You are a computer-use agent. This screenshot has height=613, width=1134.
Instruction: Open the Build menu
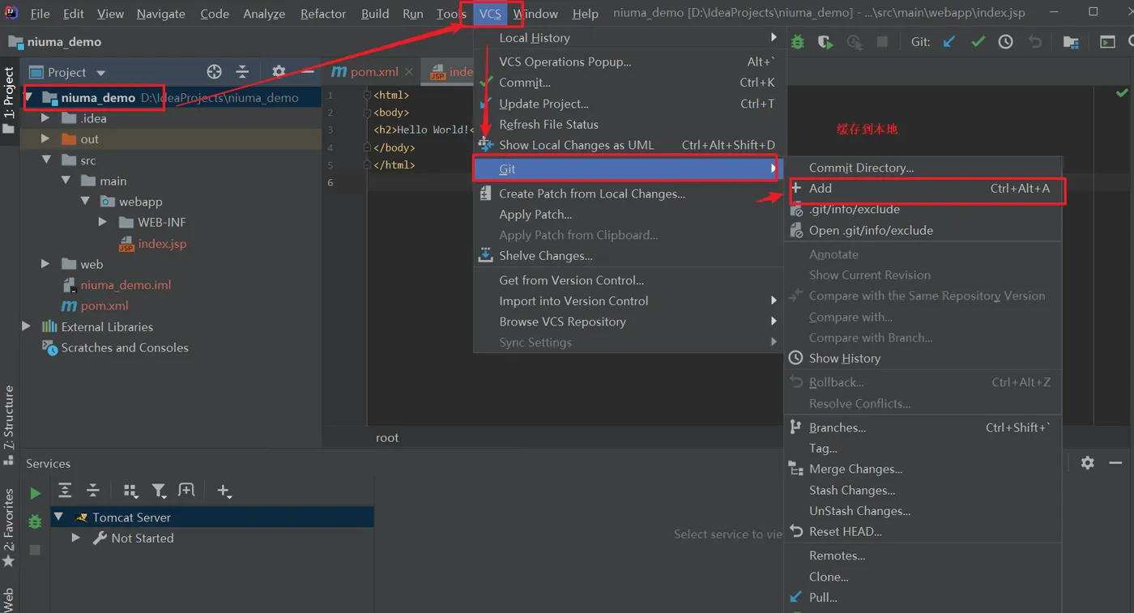pyautogui.click(x=375, y=14)
